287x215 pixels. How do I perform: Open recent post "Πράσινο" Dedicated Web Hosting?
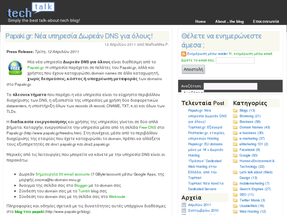[204, 170]
